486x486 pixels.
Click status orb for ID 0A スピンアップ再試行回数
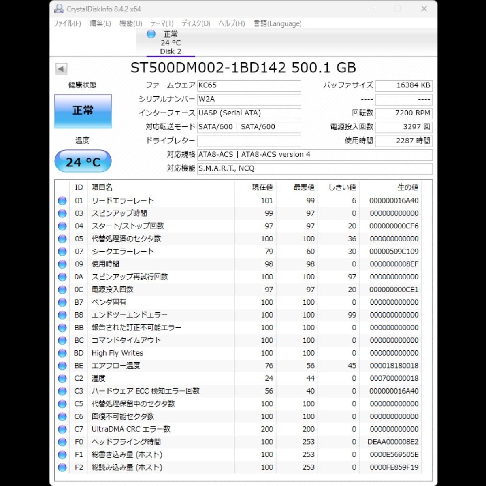(x=62, y=277)
